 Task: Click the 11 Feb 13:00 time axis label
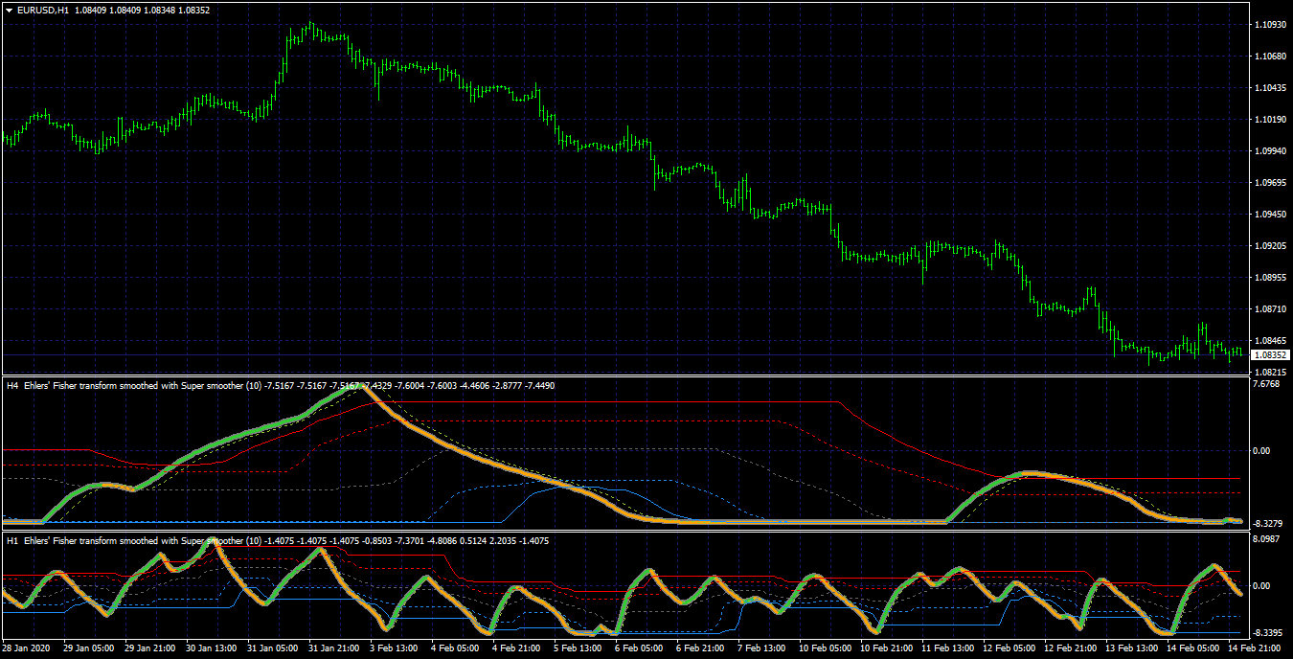point(948,648)
